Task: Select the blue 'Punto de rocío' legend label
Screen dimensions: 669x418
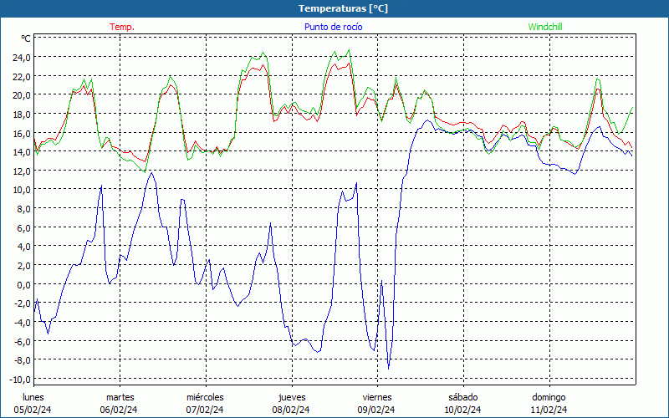Action: [333, 27]
